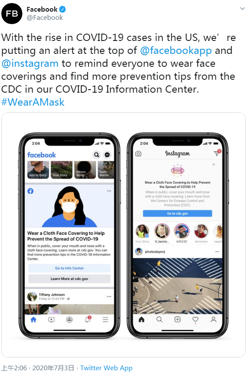
Task: Open the lofti232 story thumbnail
Action: tap(182, 231)
